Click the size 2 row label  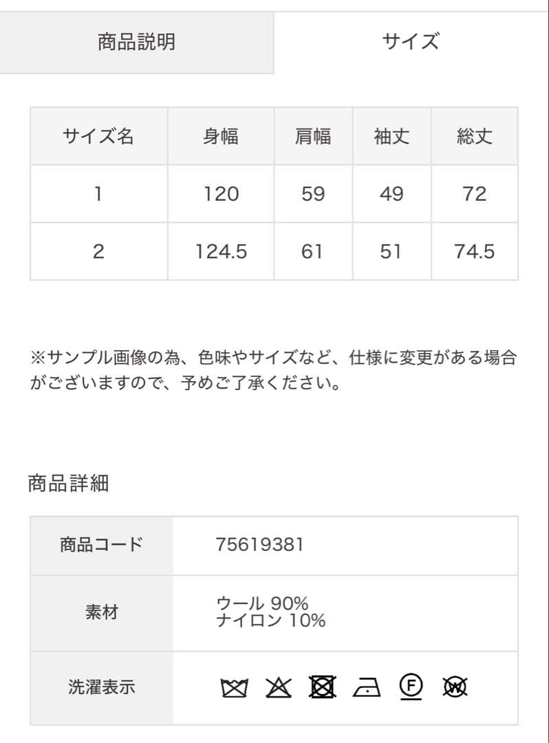(x=98, y=250)
